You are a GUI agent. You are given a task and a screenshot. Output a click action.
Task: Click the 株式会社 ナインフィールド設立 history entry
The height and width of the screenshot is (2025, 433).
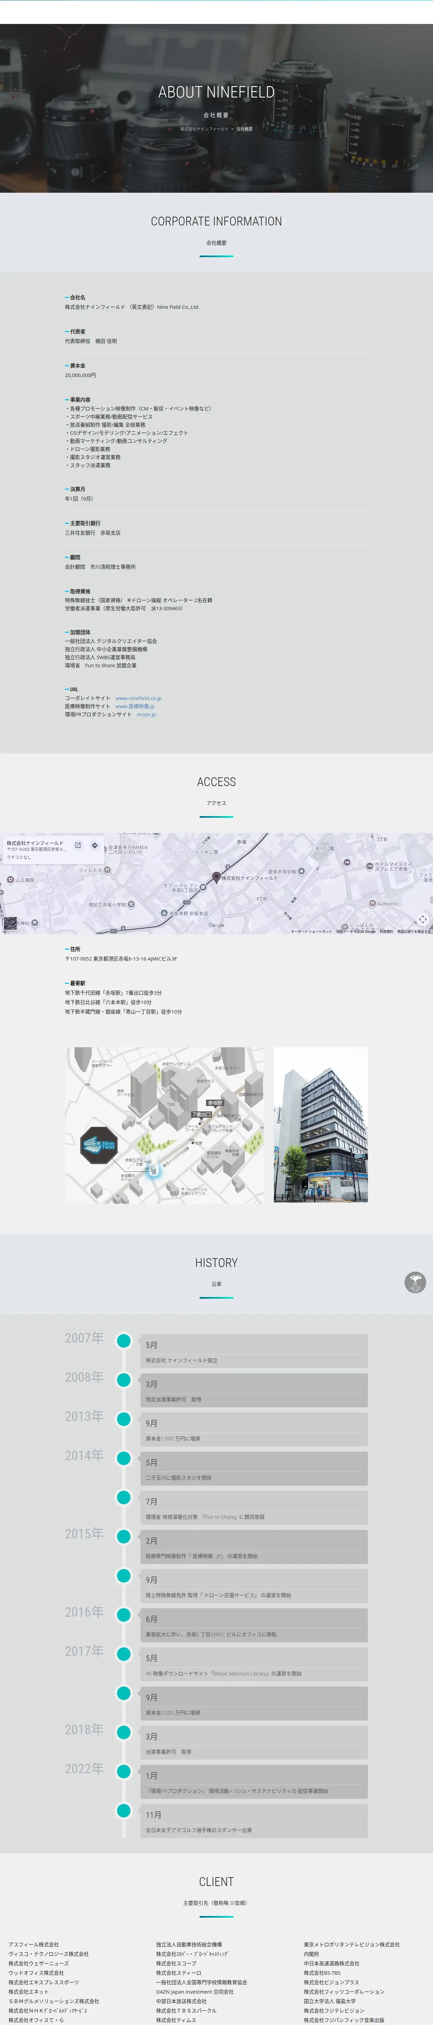181,1361
